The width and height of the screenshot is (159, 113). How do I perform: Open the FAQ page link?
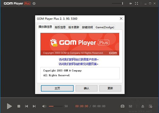click(78, 64)
